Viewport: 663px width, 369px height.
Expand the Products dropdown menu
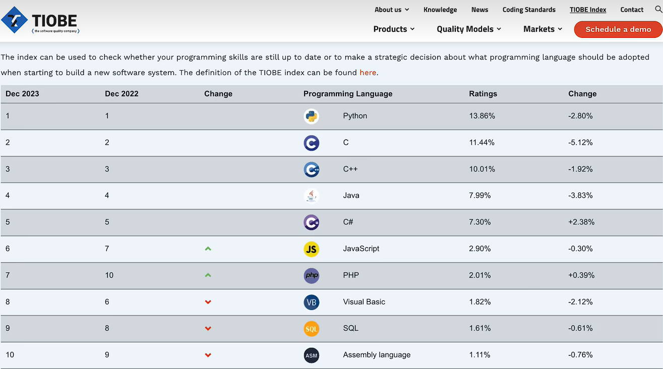394,29
